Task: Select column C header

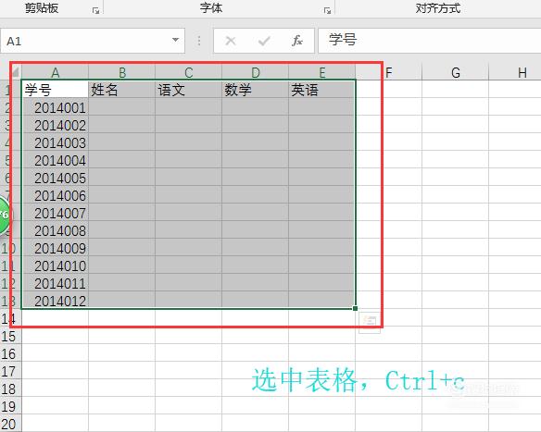Action: [188, 72]
